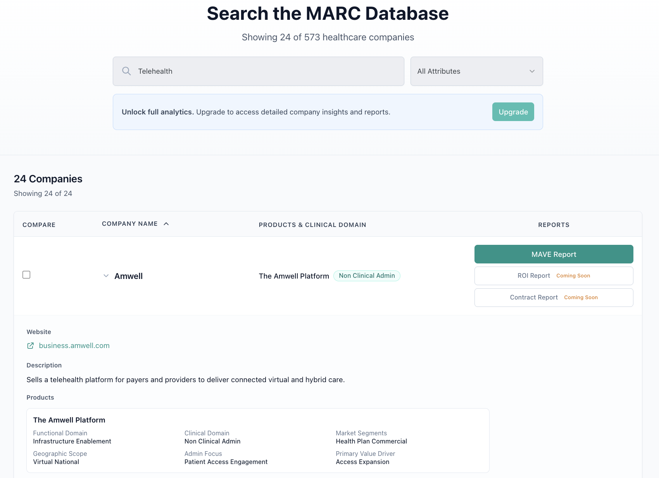Enable comparison by ticking the Amwell checkbox
The width and height of the screenshot is (659, 478).
coord(26,274)
